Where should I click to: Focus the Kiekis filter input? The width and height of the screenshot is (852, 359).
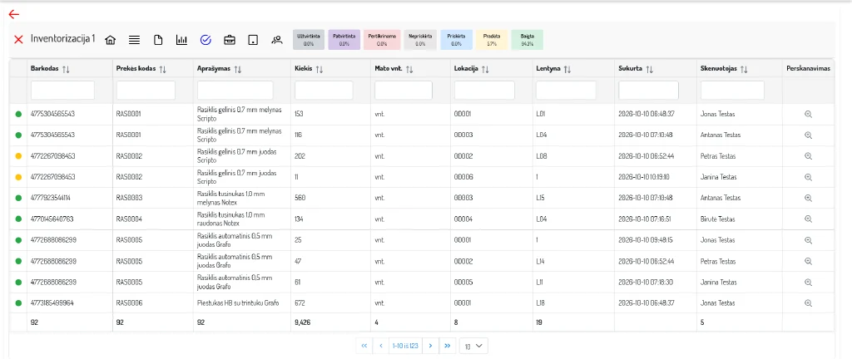click(324, 90)
